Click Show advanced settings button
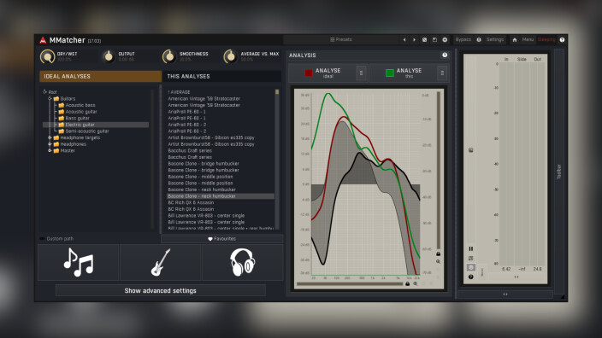The height and width of the screenshot is (338, 602). point(161,291)
